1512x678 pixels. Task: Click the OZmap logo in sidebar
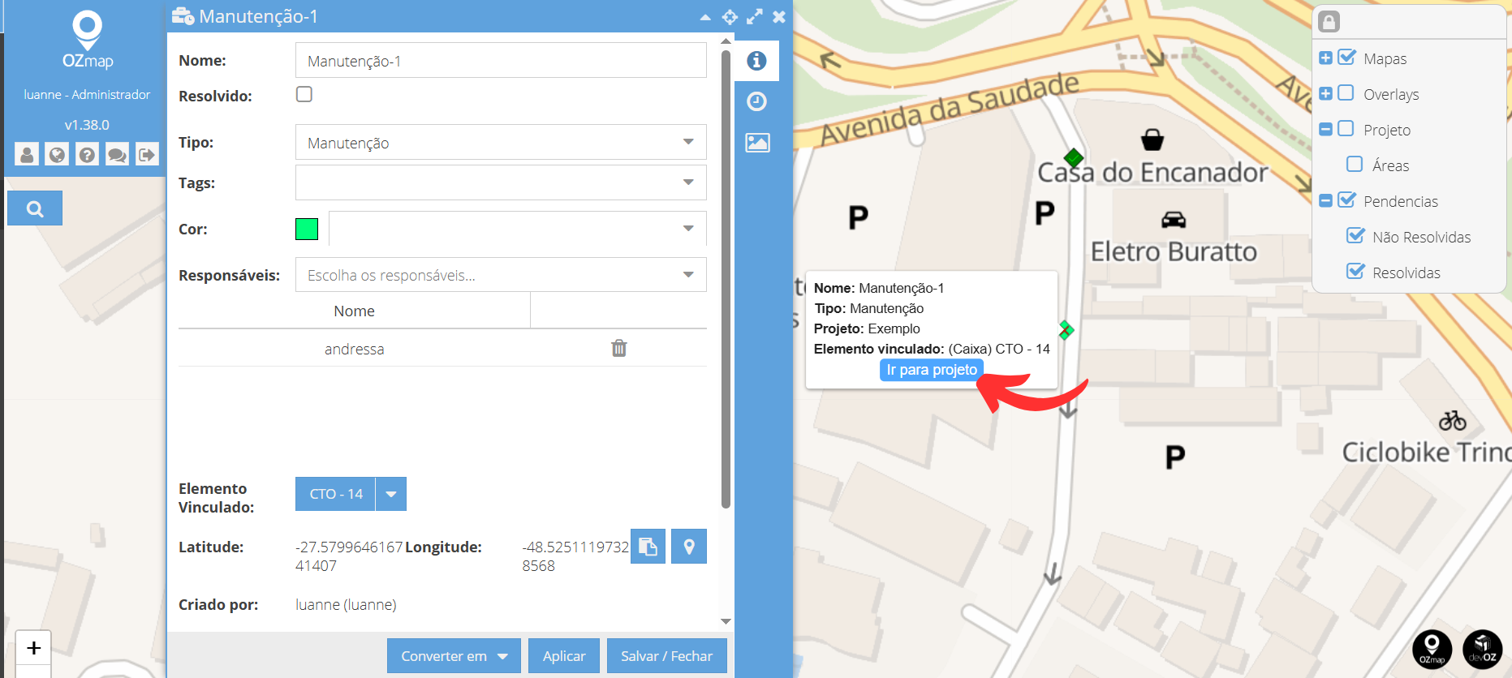coord(88,40)
